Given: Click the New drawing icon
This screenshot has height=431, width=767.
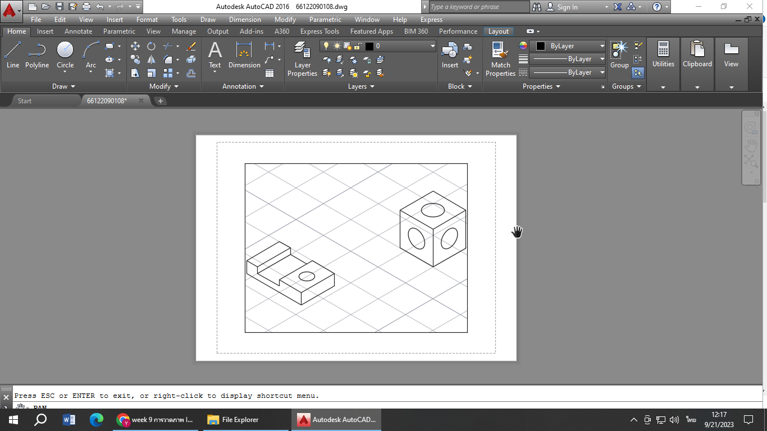Looking at the screenshot, I should coord(33,7).
